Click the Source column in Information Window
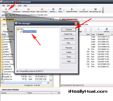Screen dimensions: 113x101 tap(13, 93)
